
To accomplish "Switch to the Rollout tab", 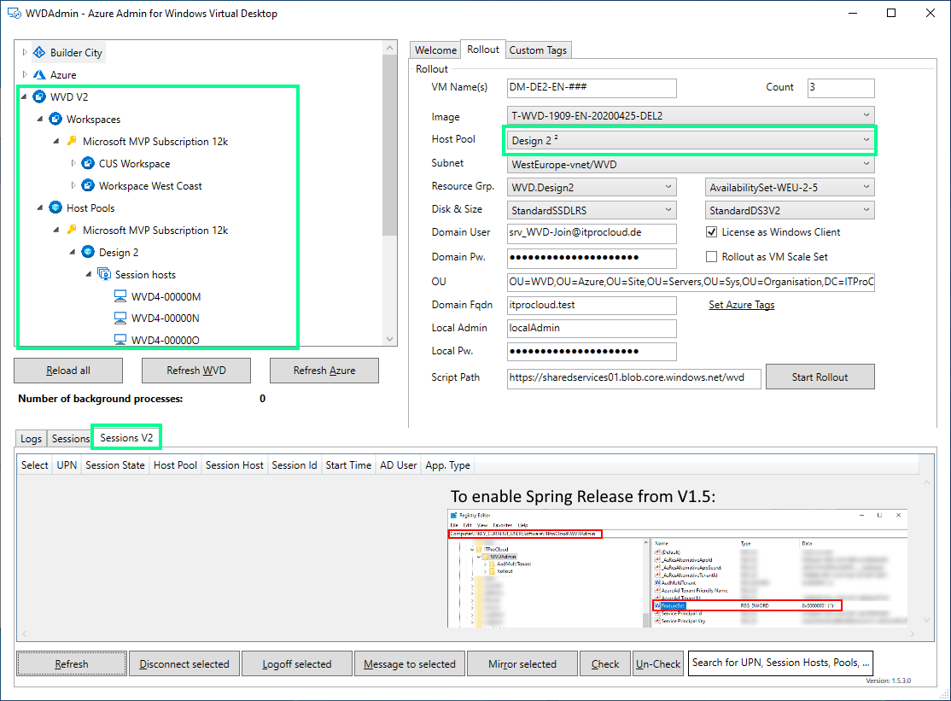I will point(483,50).
